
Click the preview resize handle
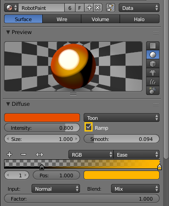(73, 94)
